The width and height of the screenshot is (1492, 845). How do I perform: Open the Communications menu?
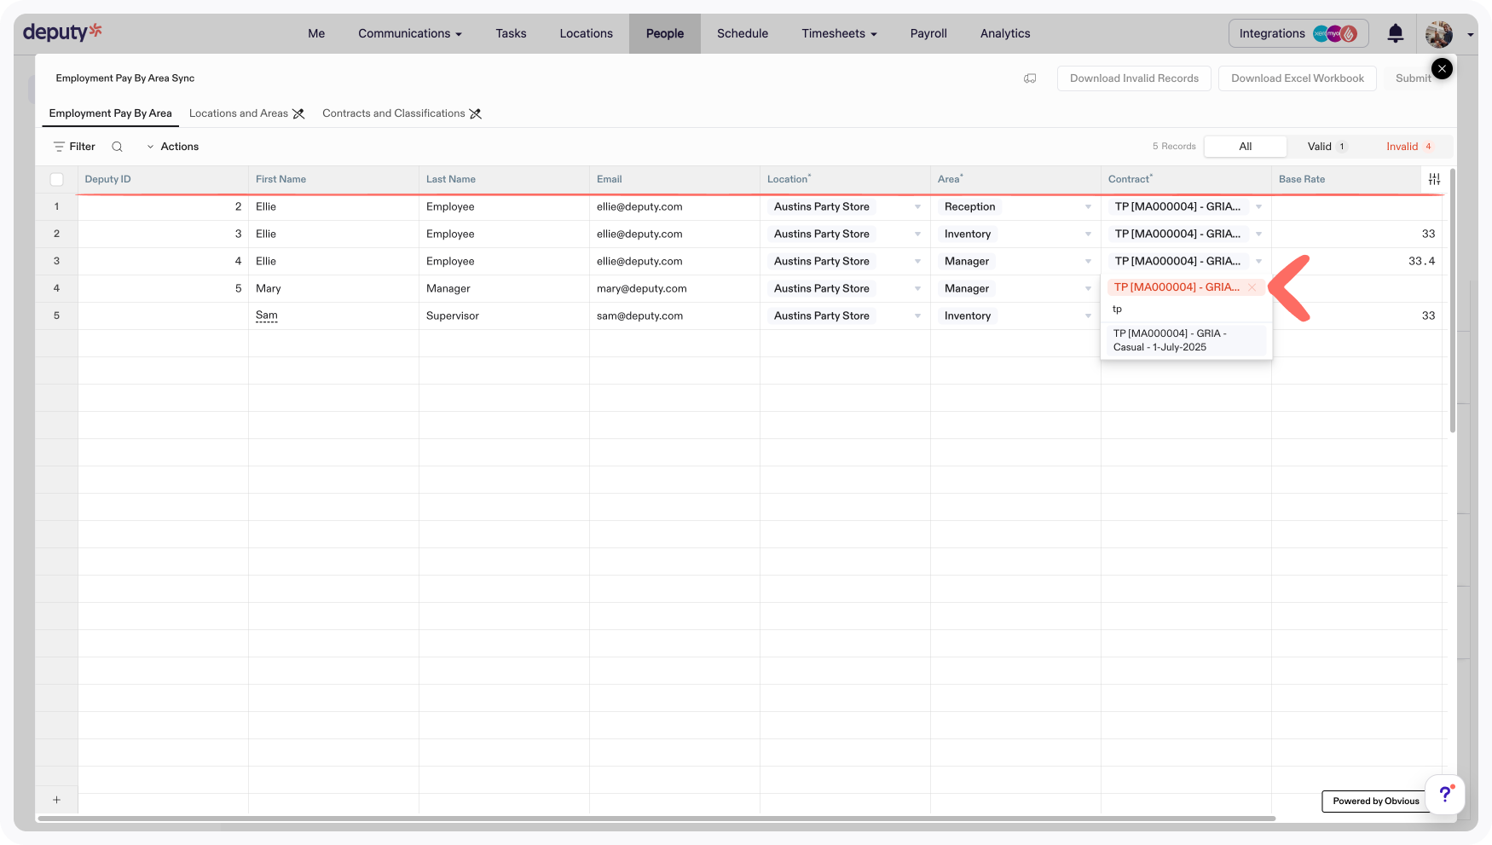click(409, 33)
